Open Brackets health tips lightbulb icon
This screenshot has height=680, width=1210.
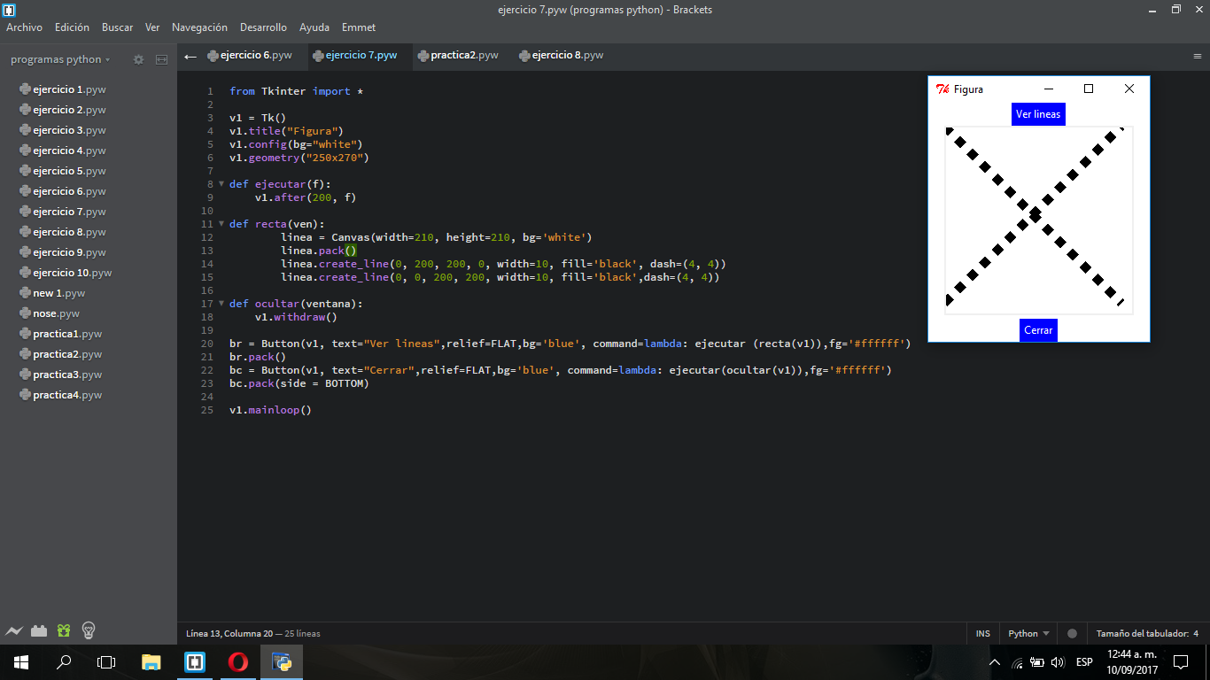87,630
